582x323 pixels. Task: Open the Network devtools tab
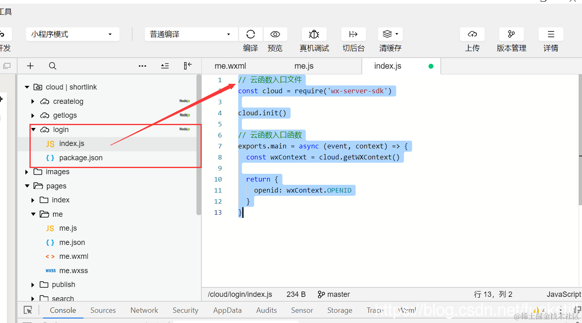click(144, 310)
